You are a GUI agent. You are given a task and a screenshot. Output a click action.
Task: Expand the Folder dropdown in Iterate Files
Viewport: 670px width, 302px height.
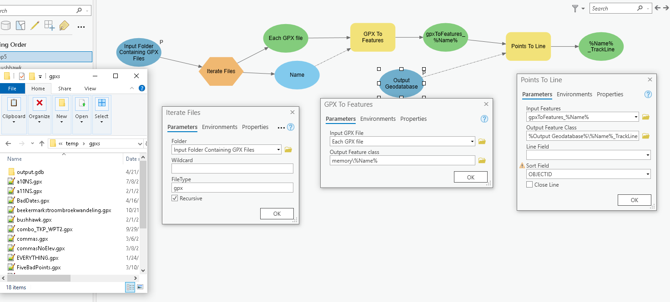point(279,149)
